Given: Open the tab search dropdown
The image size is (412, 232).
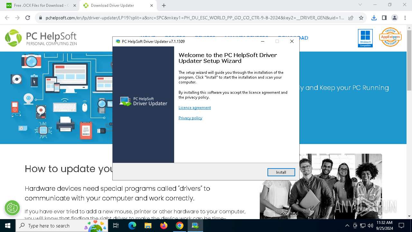Looking at the screenshot, I should pos(360,5).
